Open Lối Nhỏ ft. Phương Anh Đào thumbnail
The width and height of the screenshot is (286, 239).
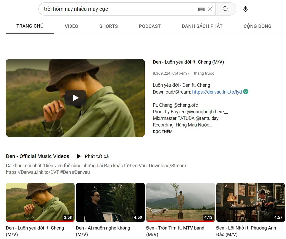[x=251, y=202]
